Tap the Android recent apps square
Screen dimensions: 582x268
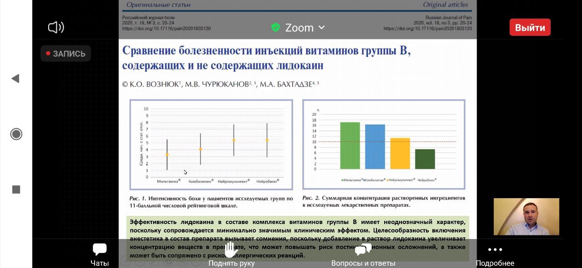tap(16, 190)
